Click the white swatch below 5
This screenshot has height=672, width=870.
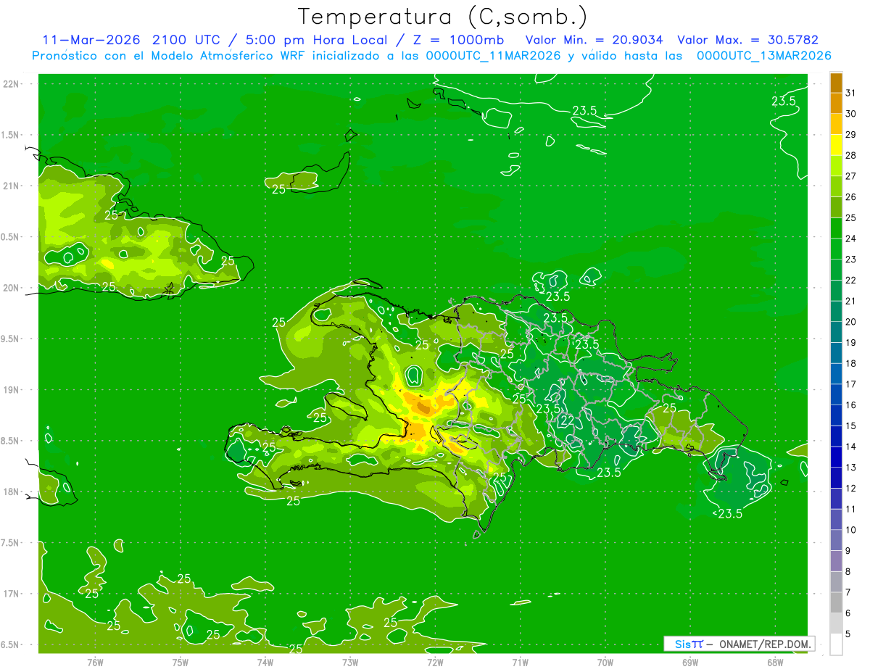(836, 644)
